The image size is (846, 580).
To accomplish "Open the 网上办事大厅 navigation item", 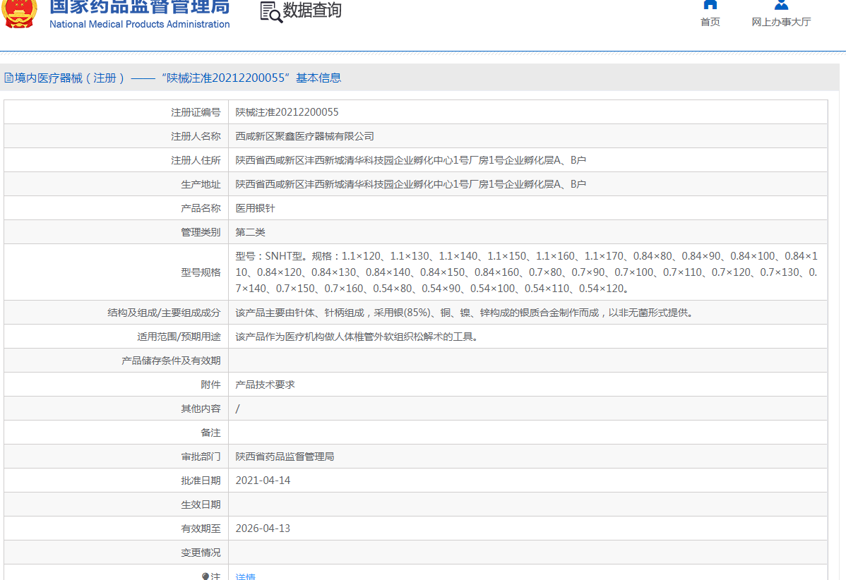I will click(x=781, y=22).
